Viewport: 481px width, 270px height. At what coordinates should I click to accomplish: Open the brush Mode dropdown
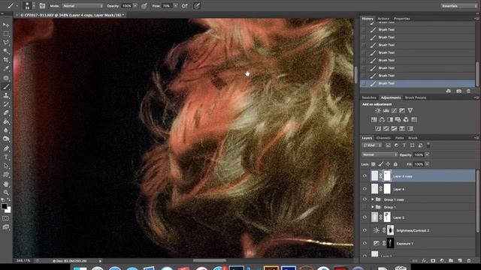click(x=83, y=6)
